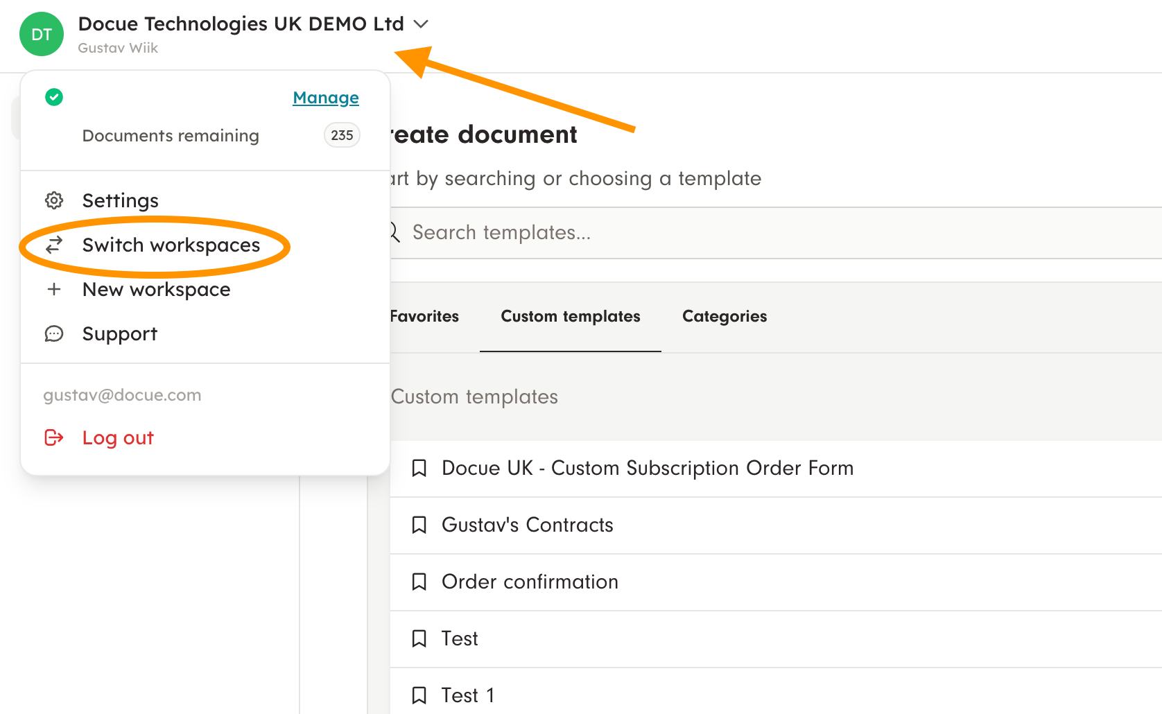Toggle bookmark on Gustav's Contracts template
This screenshot has width=1162, height=714.
[419, 525]
